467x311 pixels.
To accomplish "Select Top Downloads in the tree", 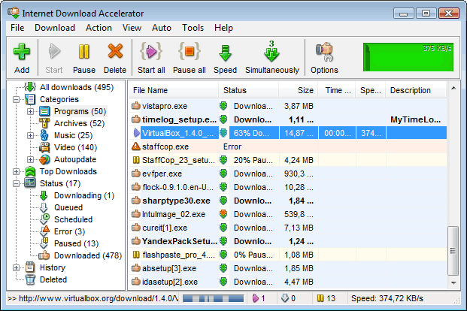I will 68,171.
